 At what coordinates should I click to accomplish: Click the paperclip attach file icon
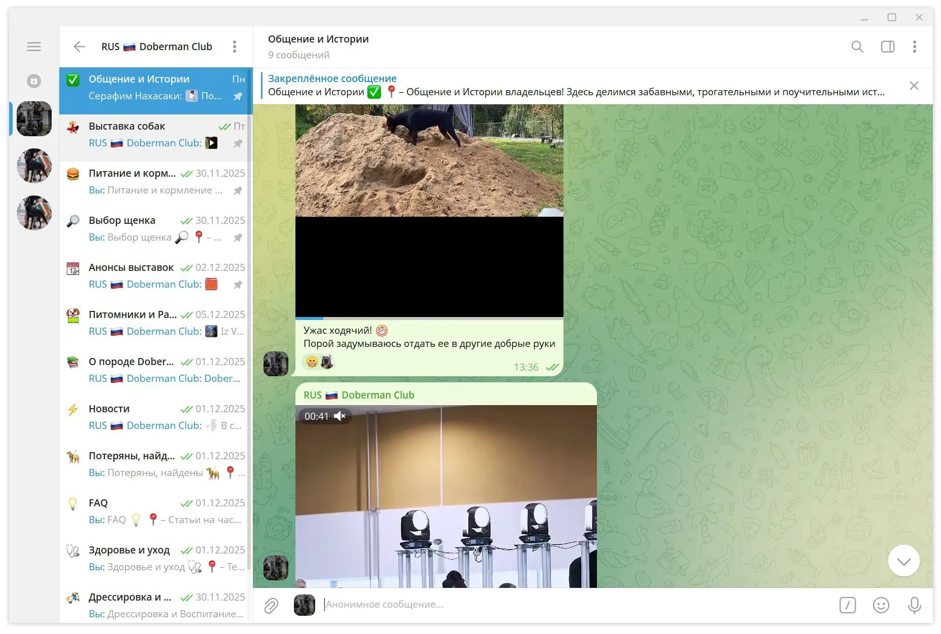point(271,605)
